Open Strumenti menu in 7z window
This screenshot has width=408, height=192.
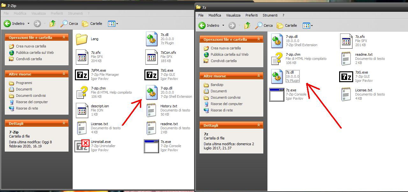coord(270,15)
